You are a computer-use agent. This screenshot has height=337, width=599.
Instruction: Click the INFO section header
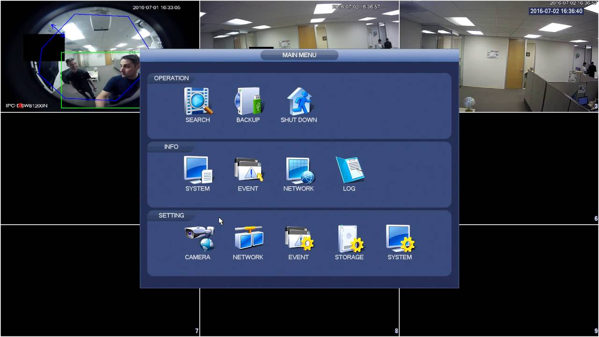click(x=171, y=147)
